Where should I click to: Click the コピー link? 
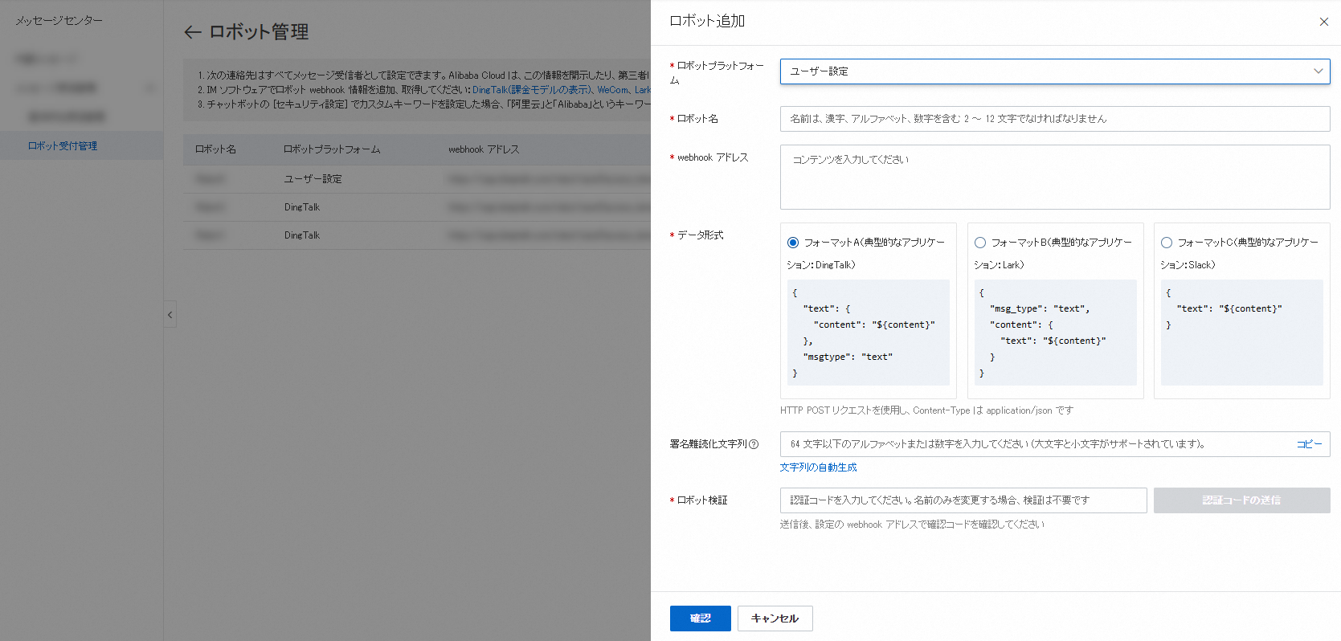pos(1310,444)
